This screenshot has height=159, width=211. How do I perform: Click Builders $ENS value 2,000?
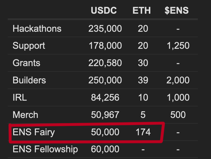178,80
